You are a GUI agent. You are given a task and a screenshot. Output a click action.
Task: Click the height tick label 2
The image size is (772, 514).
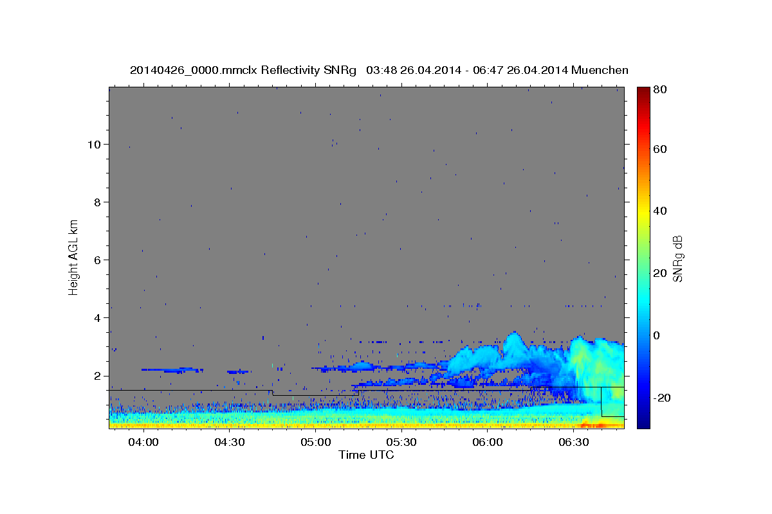point(97,376)
